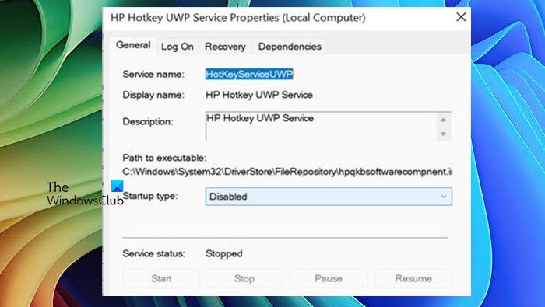Click the Display name value text

pyautogui.click(x=259, y=95)
